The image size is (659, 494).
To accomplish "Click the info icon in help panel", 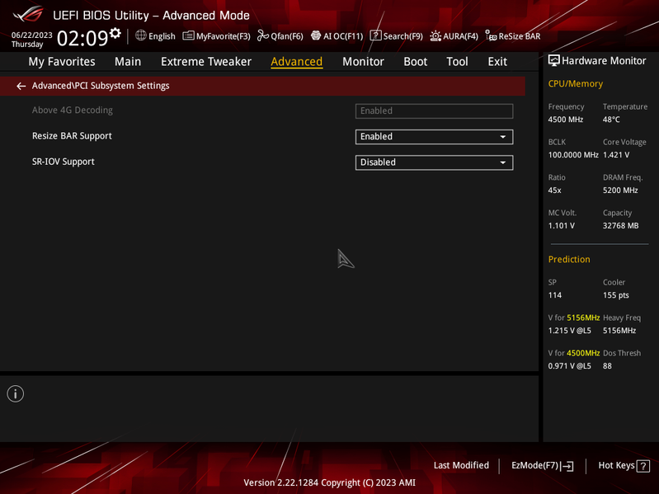I will [16, 394].
